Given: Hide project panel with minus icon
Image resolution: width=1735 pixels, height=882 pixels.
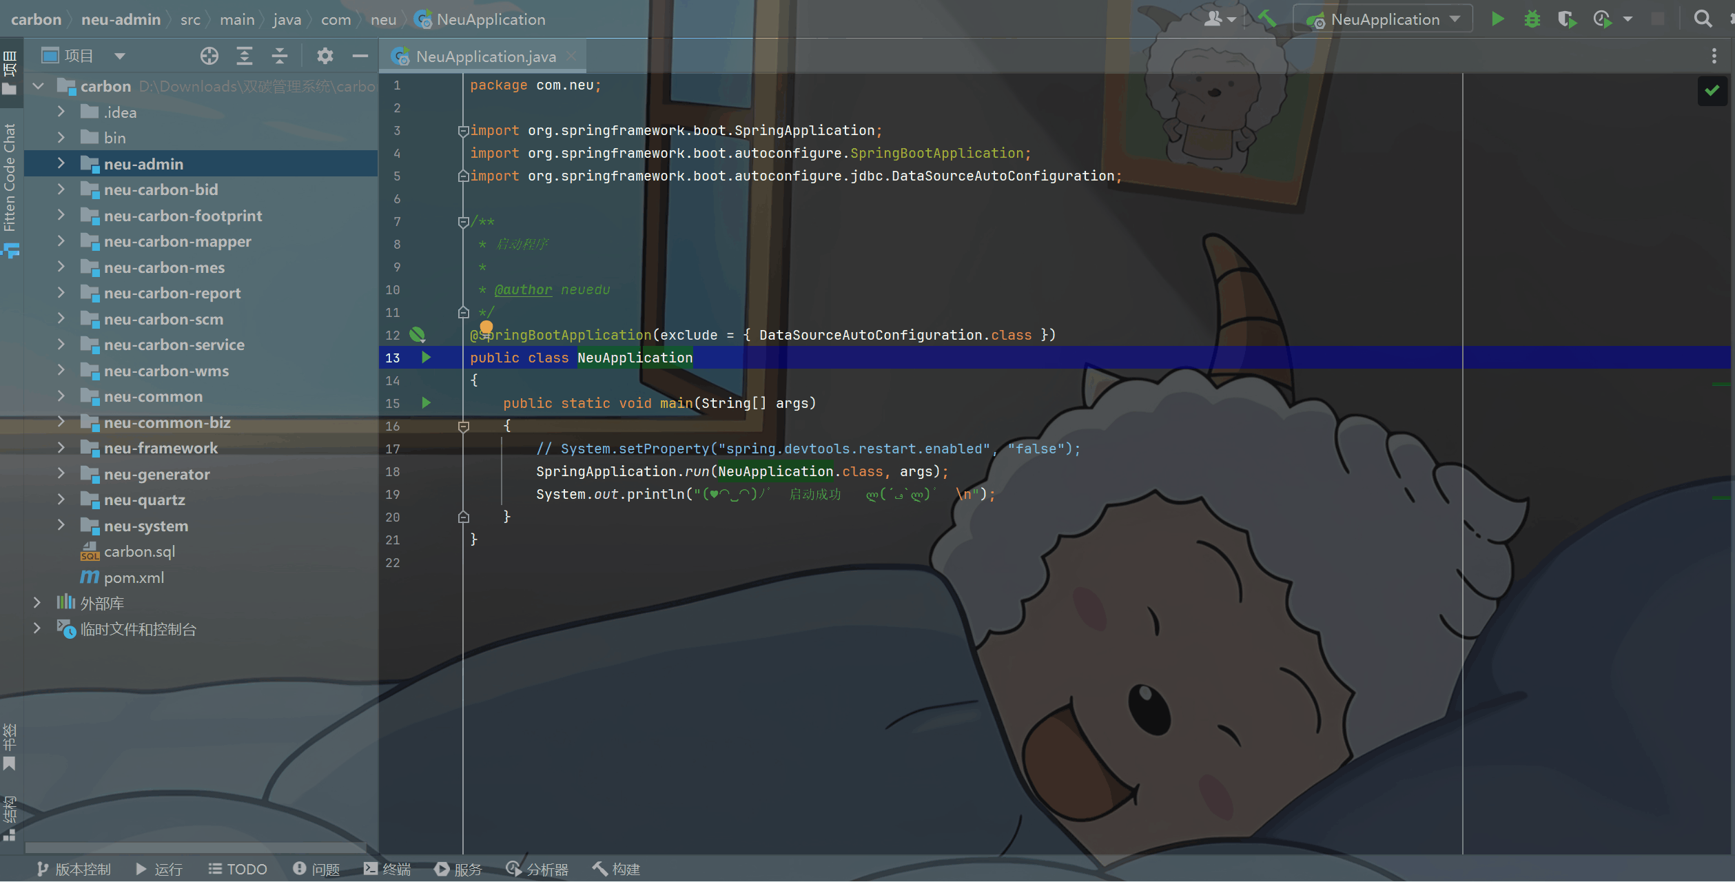Looking at the screenshot, I should pos(360,56).
